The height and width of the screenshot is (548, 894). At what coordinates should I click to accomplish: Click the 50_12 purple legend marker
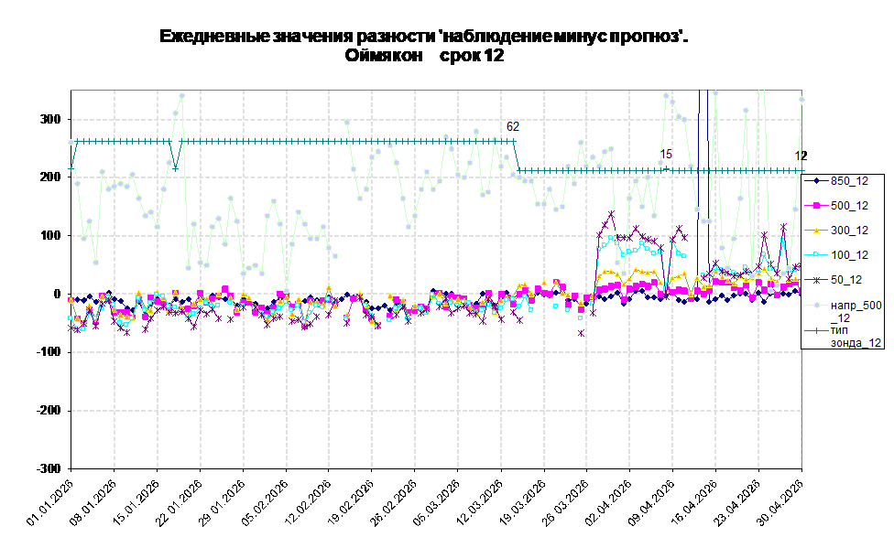point(816,279)
